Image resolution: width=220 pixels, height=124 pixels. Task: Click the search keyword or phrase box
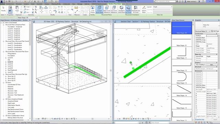click(165, 1)
